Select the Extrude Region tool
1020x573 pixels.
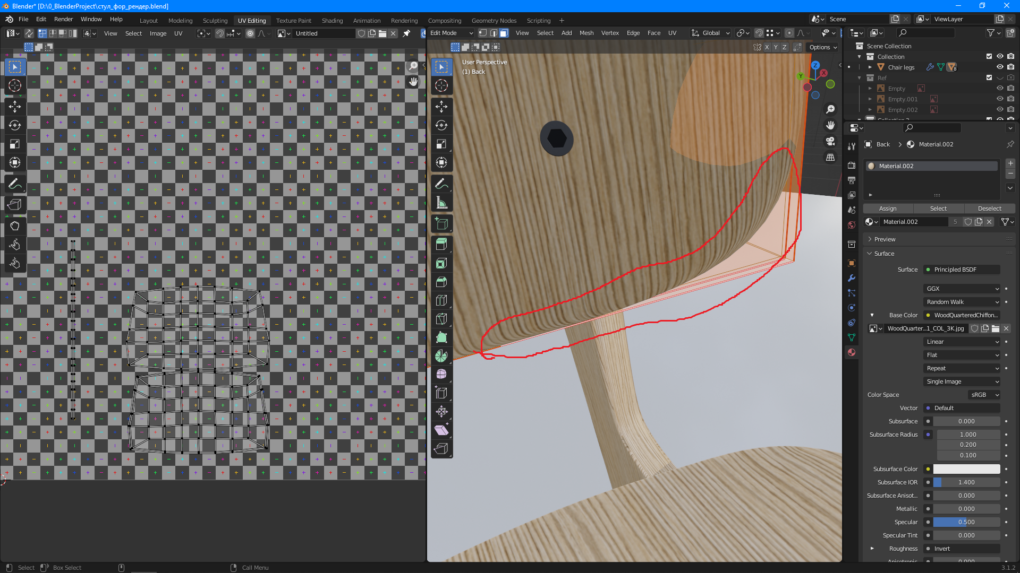pyautogui.click(x=441, y=244)
